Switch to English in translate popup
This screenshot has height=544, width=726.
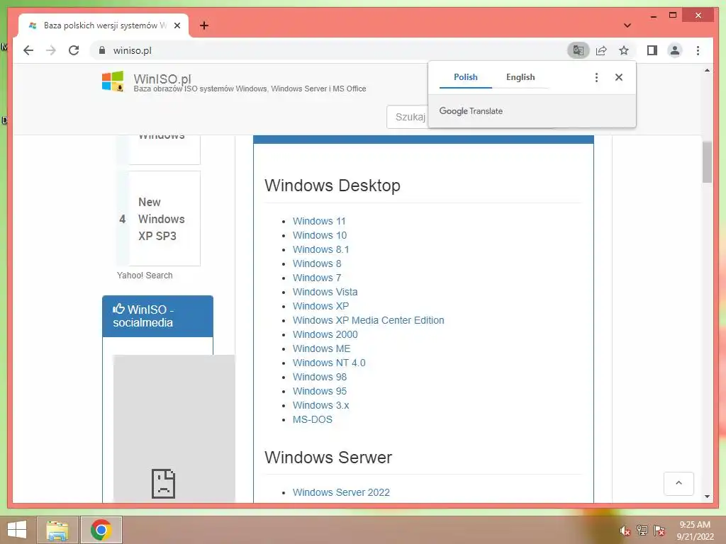[x=520, y=77]
